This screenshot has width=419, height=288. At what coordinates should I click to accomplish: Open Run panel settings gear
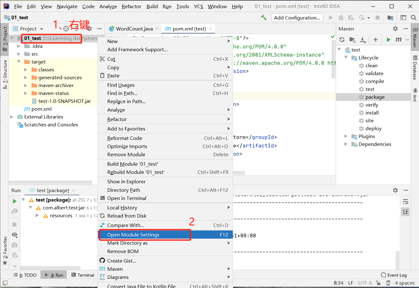point(395,190)
